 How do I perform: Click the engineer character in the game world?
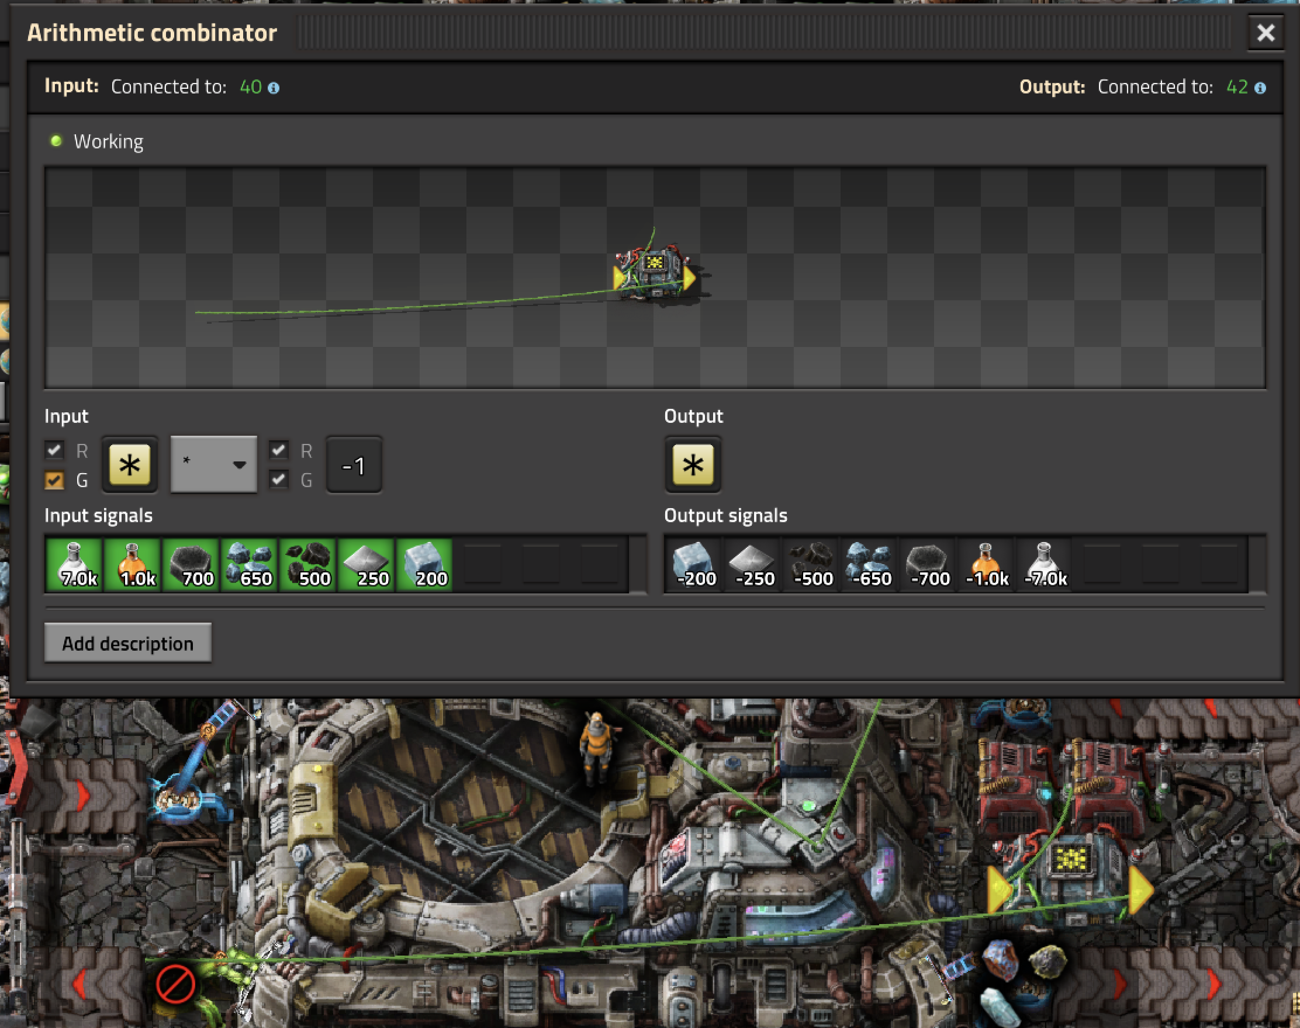coord(596,748)
